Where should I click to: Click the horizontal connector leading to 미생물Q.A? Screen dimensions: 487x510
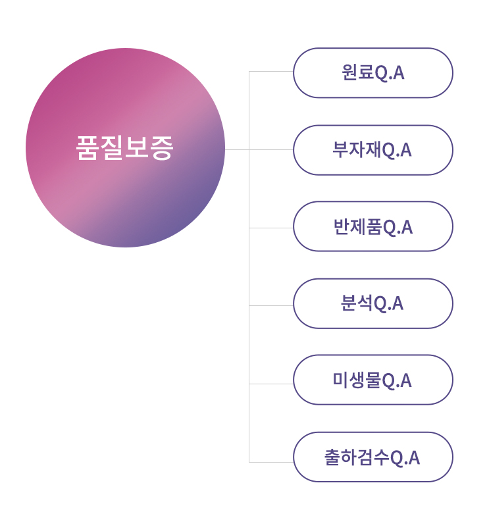point(271,384)
